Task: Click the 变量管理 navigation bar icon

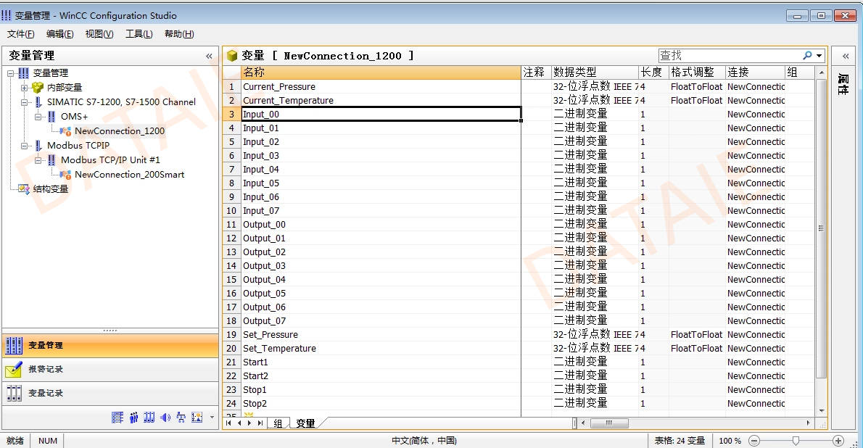Action: [14, 346]
